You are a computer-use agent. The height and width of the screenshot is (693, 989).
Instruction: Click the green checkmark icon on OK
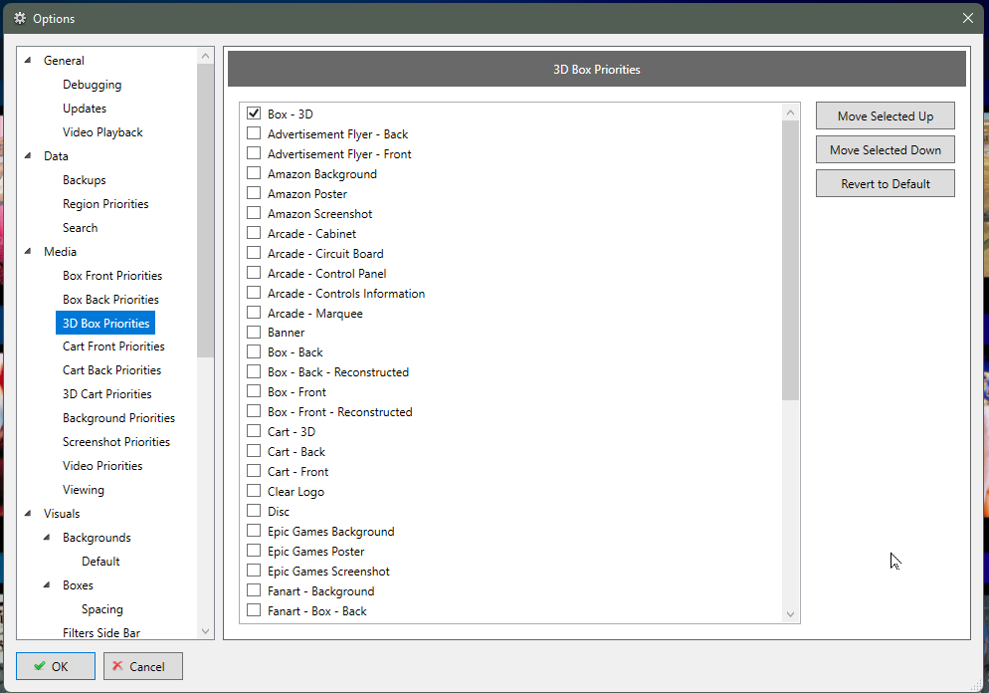39,666
